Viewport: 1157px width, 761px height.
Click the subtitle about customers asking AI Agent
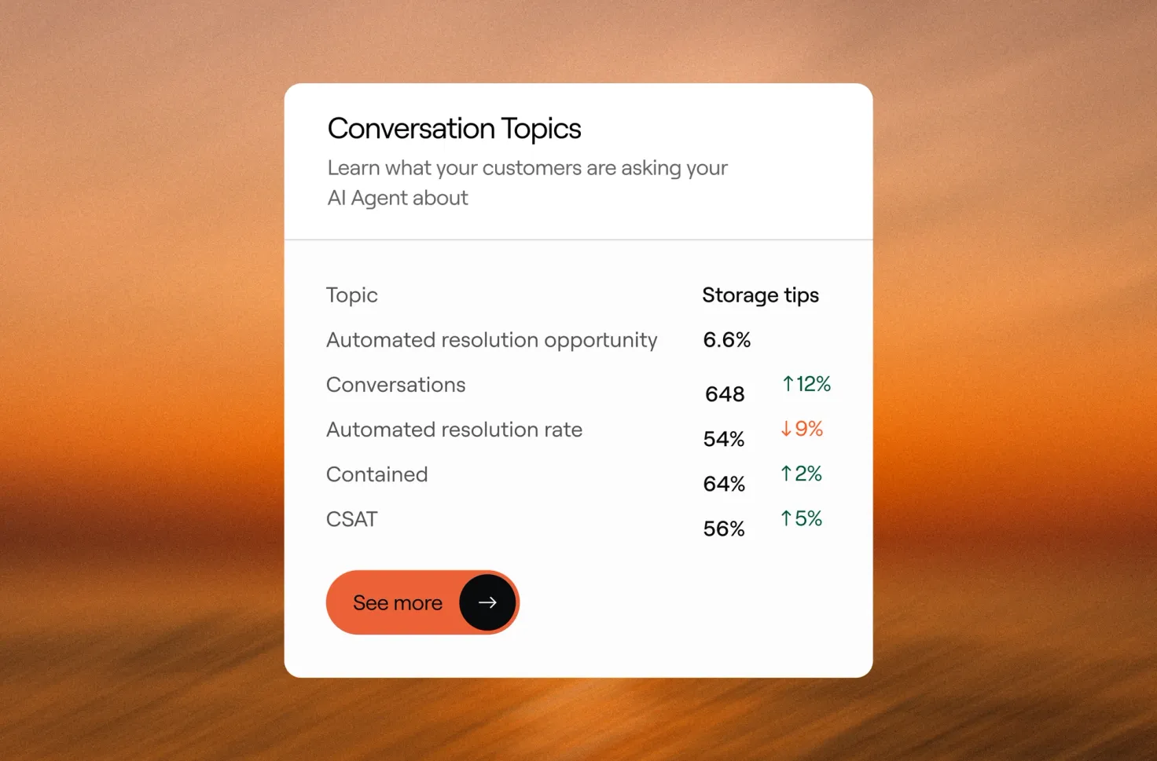[527, 183]
